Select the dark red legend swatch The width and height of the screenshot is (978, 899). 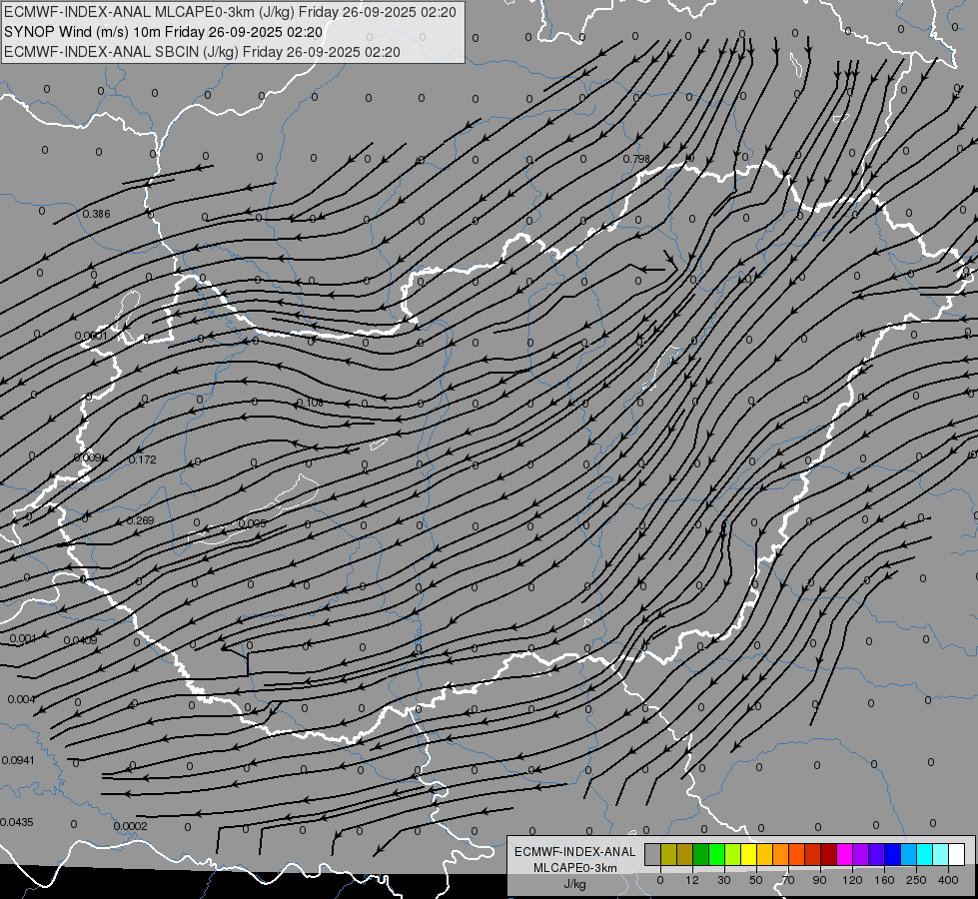(829, 854)
